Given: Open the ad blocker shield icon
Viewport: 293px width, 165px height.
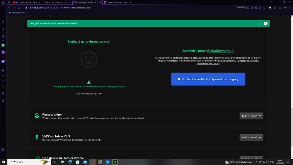Looking at the screenshot, I should click(x=256, y=8).
